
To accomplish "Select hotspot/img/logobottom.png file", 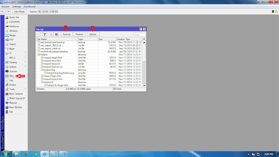I will (89, 73).
